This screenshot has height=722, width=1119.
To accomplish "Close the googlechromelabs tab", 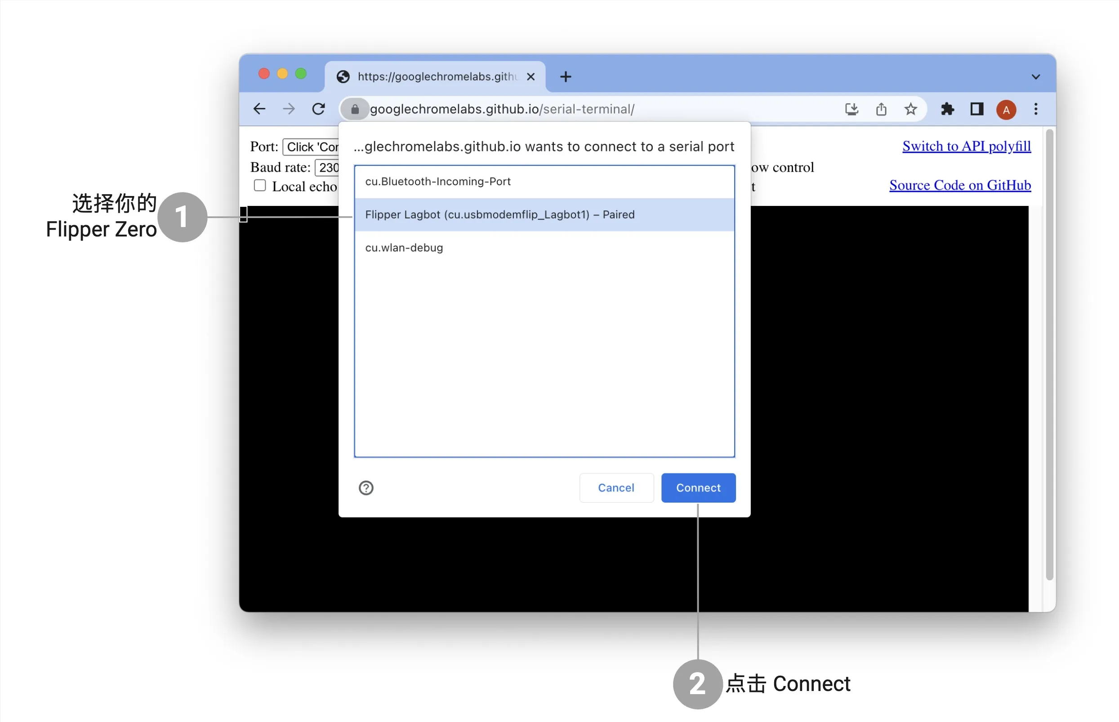I will (531, 76).
